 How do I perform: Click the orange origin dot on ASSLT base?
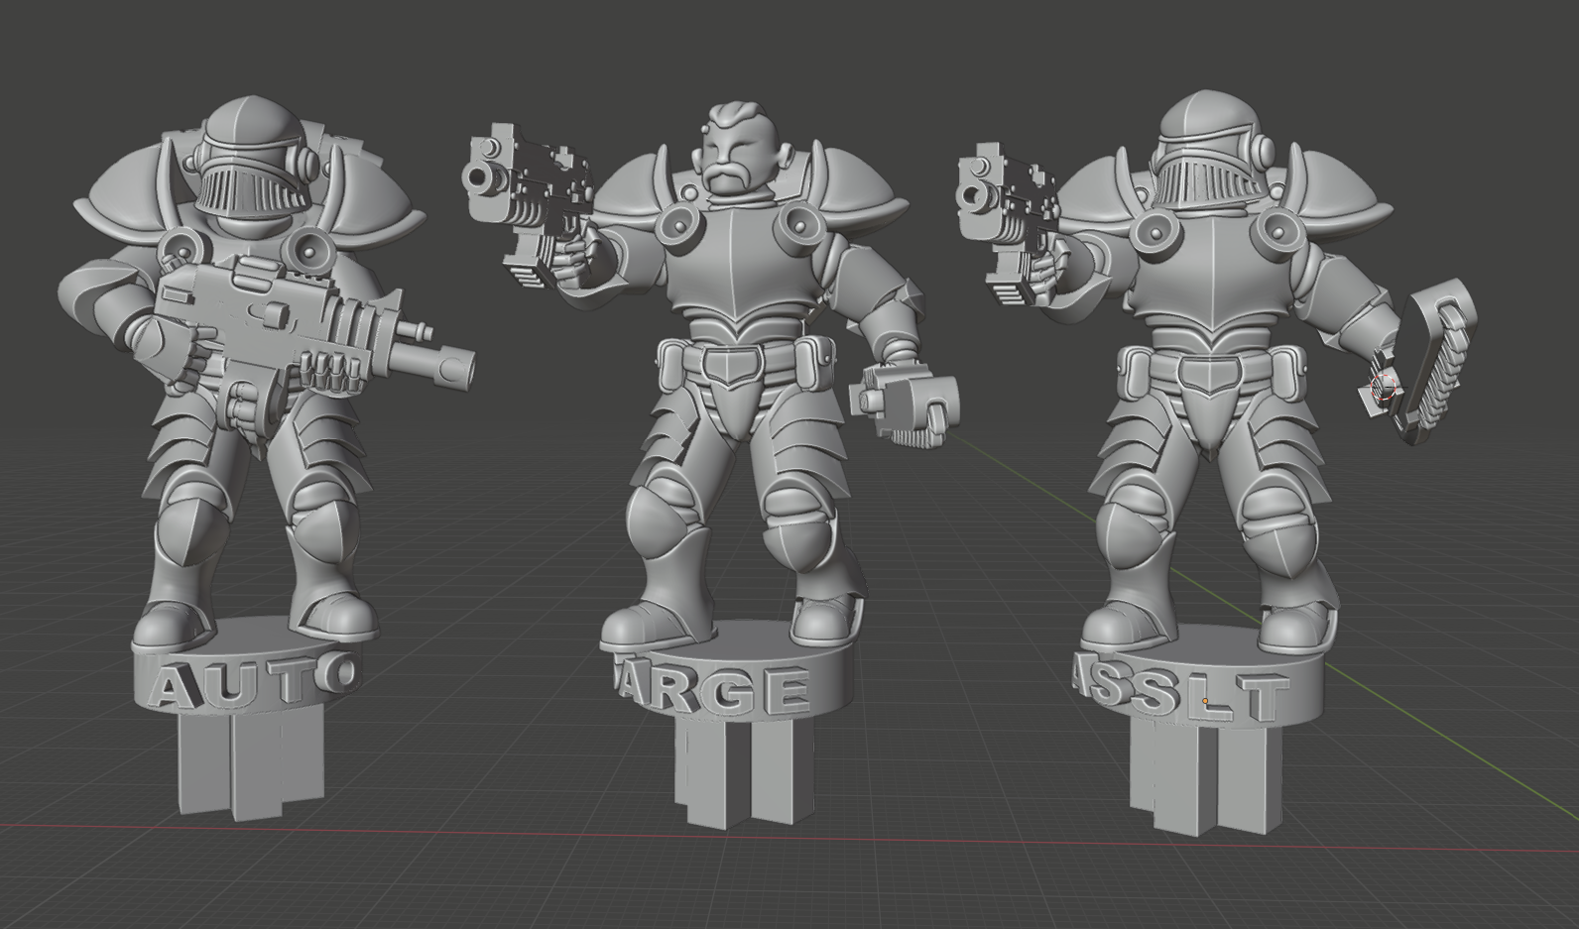pyautogui.click(x=1205, y=702)
